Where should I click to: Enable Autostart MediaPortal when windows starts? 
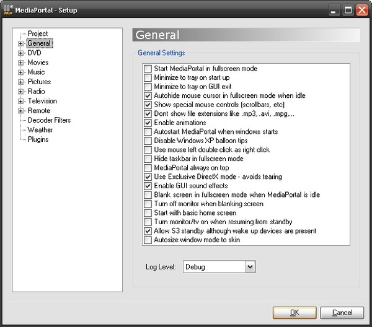(x=148, y=132)
